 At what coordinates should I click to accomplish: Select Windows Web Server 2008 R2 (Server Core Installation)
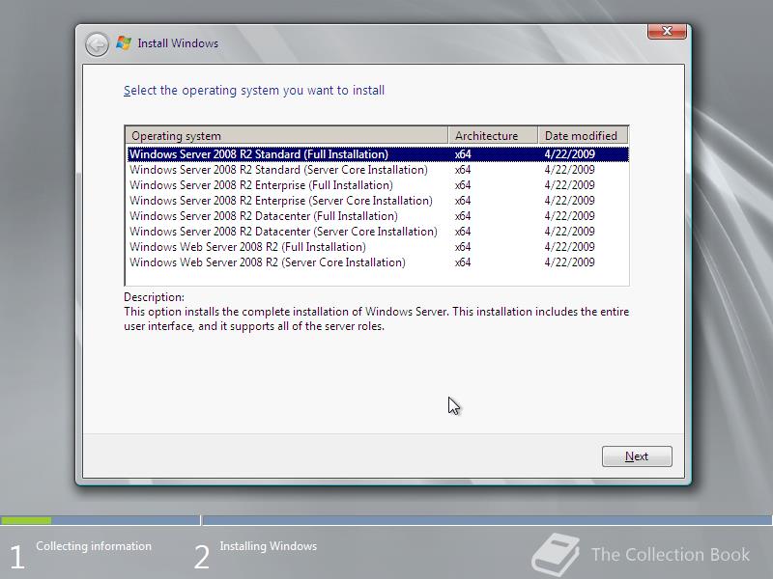378,262
